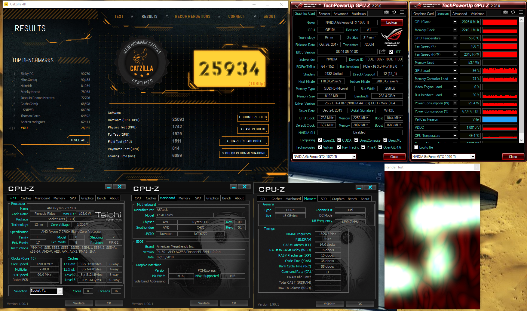Click Catzilla Certified badge logo
Screen dimensions: 527x311
tap(142, 62)
